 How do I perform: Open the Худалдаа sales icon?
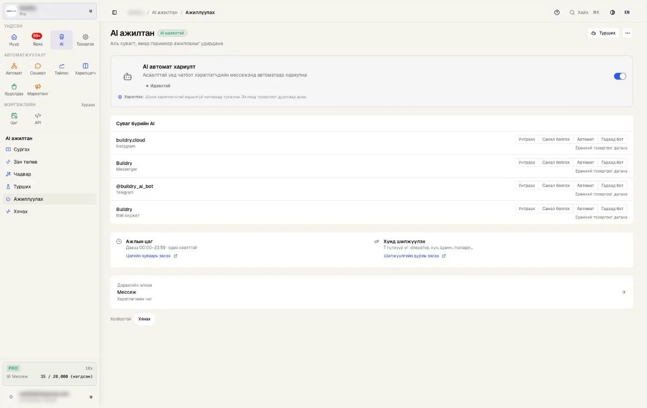14,89
